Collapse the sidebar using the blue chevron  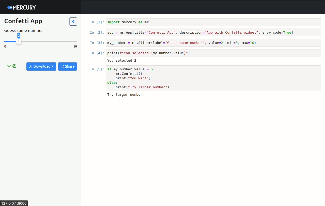(x=73, y=21)
